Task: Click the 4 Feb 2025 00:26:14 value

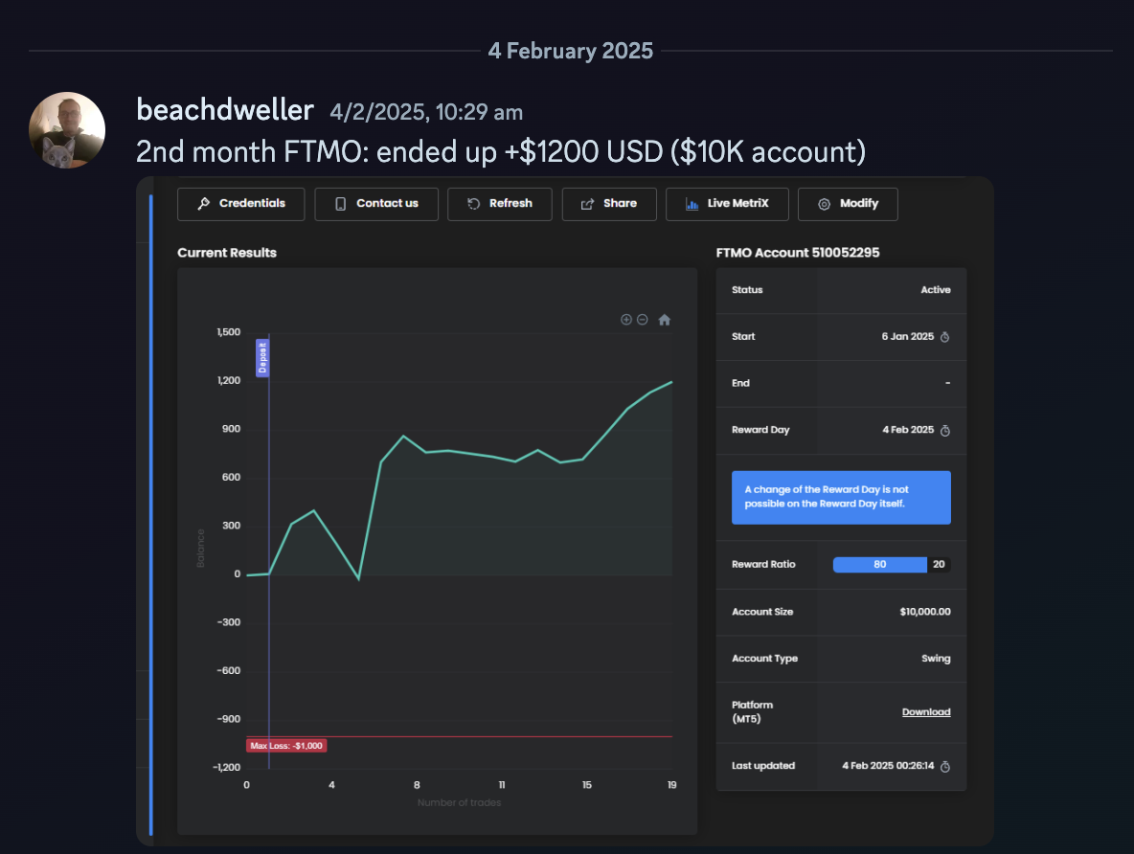Action: pos(888,766)
